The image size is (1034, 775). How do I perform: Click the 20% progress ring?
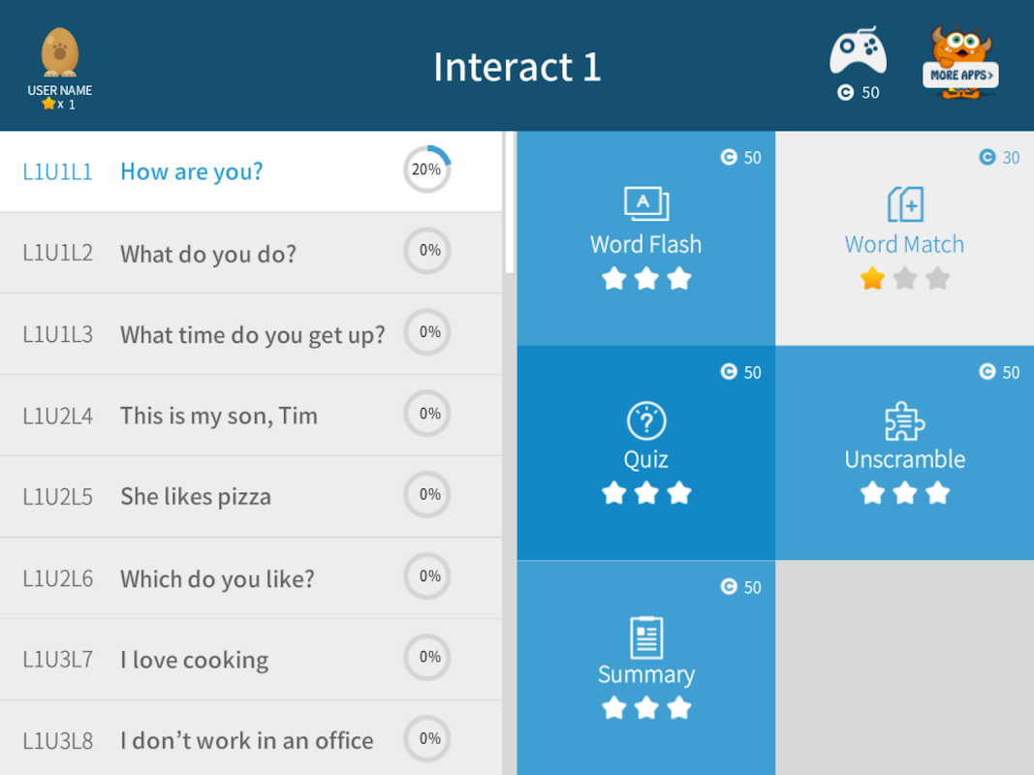(x=426, y=170)
